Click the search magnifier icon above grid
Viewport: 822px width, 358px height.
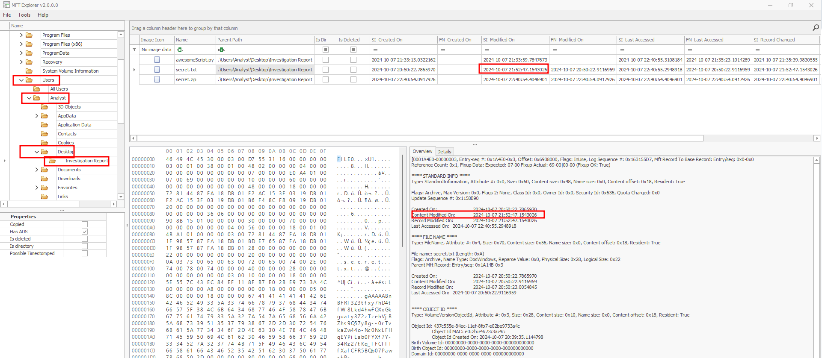point(816,27)
